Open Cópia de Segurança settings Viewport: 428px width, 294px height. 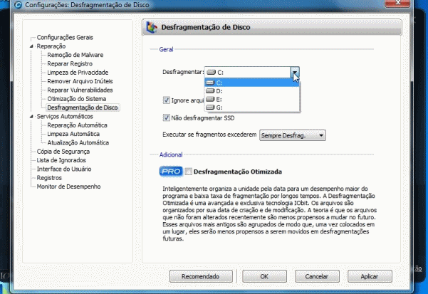click(x=63, y=152)
